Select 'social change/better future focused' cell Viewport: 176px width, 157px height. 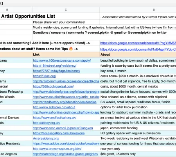[138, 91]
